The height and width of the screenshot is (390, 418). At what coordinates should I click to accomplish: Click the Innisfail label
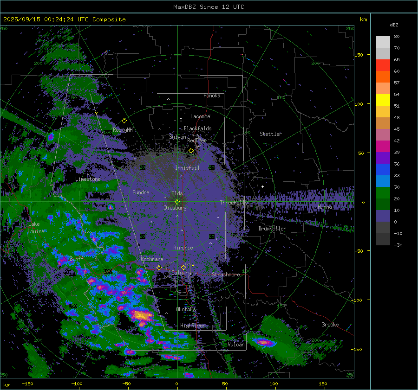[x=187, y=168]
